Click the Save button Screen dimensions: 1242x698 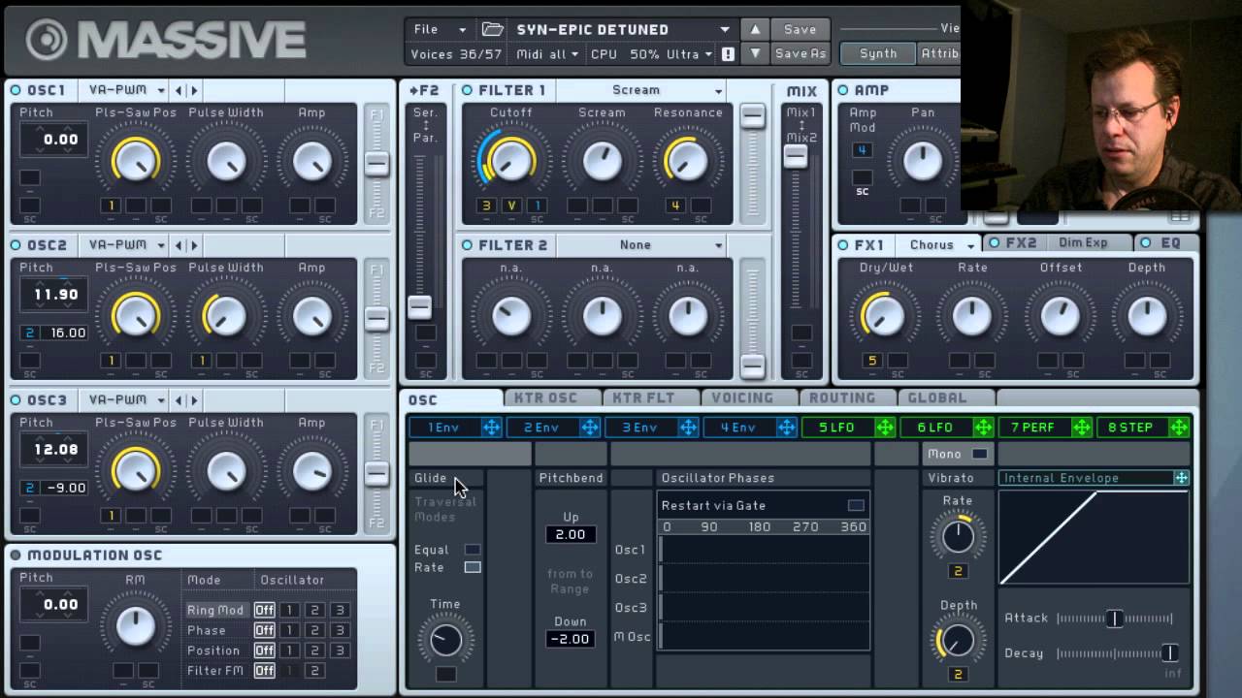(801, 29)
